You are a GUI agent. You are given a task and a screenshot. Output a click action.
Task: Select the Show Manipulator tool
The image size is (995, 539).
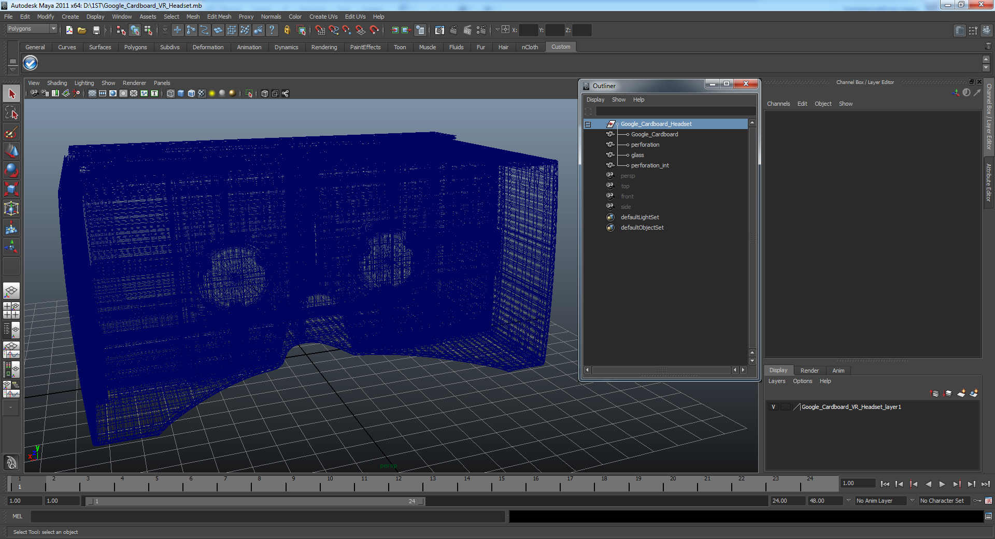11,247
